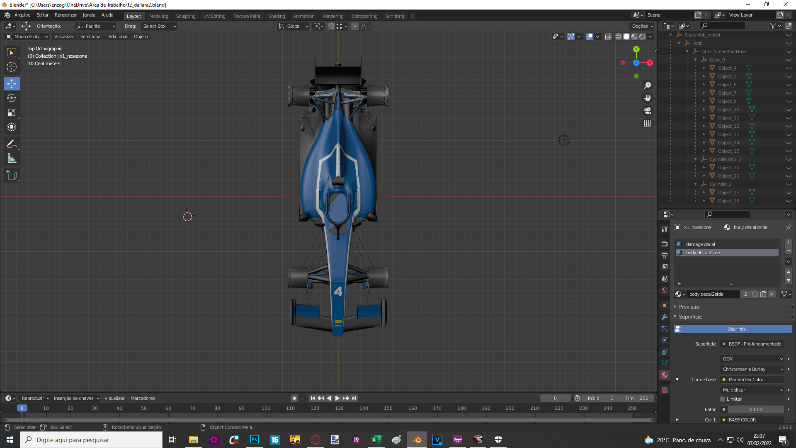The image size is (796, 448).
Task: Toggle the pin icon in properties header
Action: tap(788, 227)
